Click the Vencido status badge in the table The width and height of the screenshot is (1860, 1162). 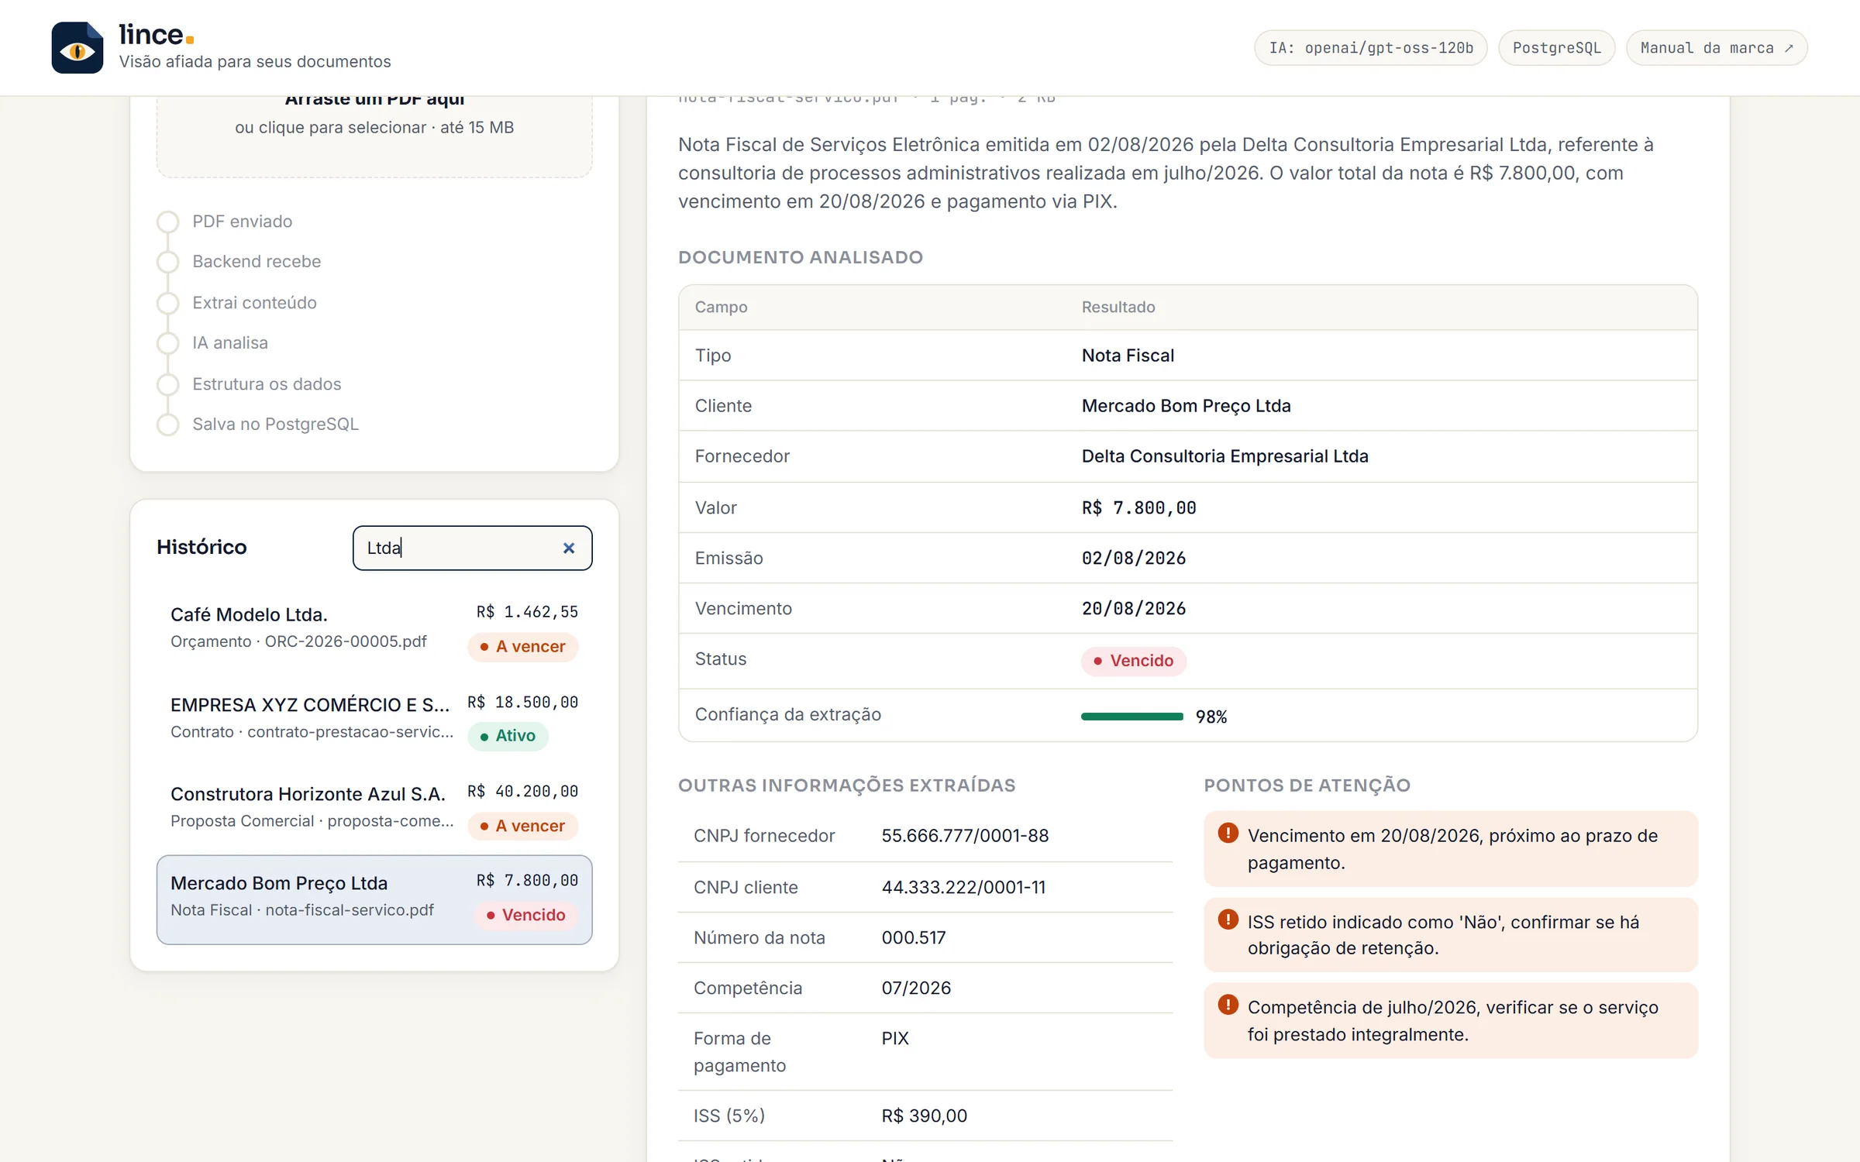pyautogui.click(x=1134, y=661)
